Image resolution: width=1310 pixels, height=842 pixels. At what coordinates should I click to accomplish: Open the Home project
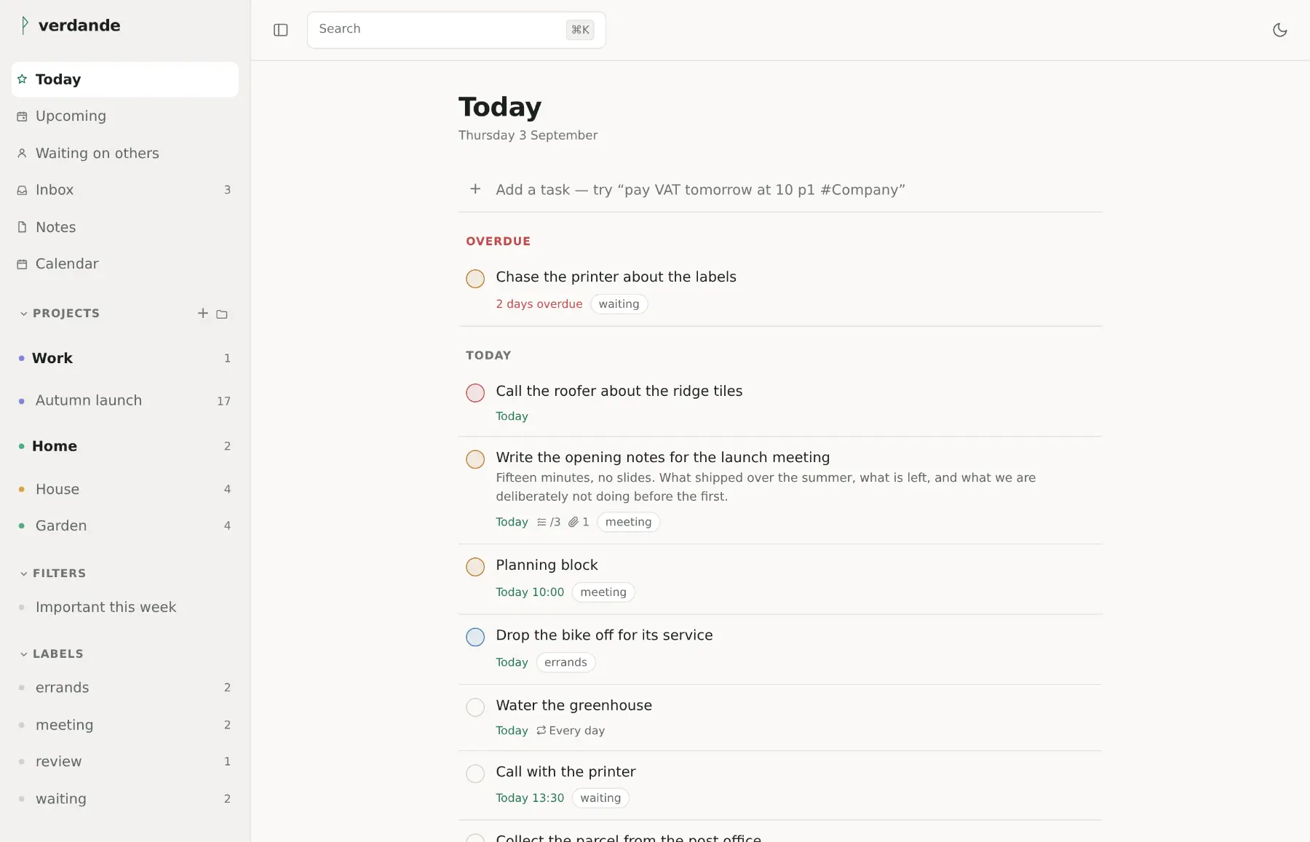pyautogui.click(x=125, y=446)
